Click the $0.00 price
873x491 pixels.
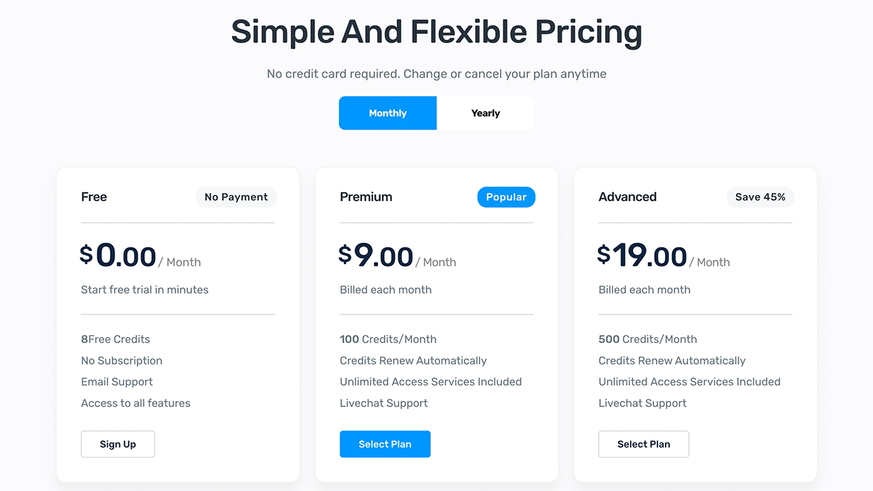click(119, 256)
